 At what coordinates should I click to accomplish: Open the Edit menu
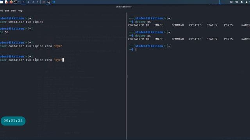click(x=7, y=10)
